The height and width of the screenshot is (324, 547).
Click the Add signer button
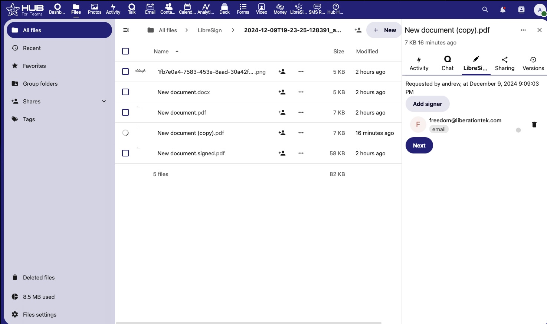click(x=428, y=104)
